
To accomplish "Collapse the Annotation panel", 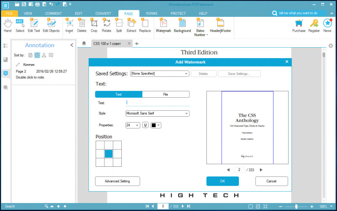I will (x=72, y=45).
